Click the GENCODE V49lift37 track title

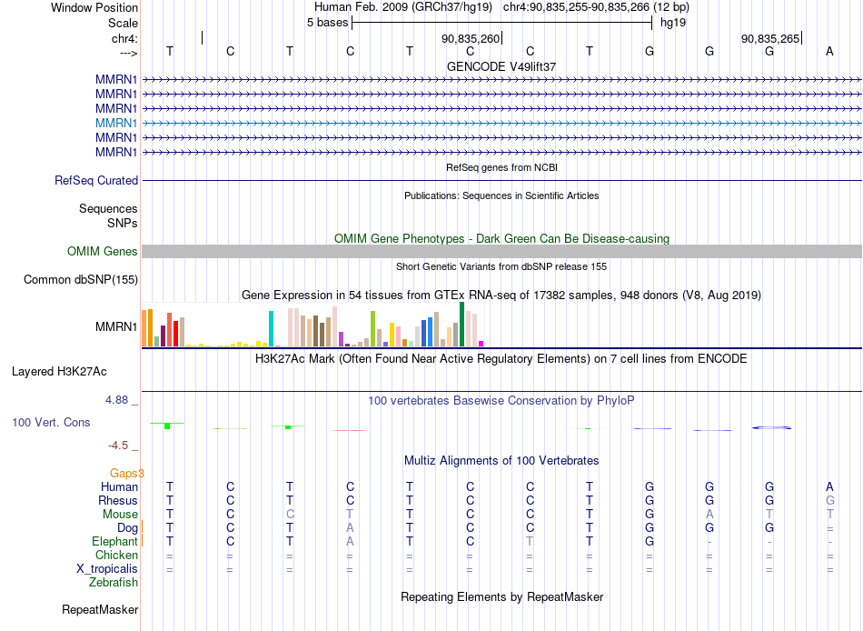pyautogui.click(x=501, y=66)
